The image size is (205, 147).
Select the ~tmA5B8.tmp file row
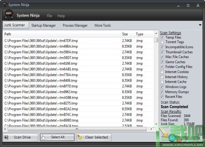click(x=78, y=97)
